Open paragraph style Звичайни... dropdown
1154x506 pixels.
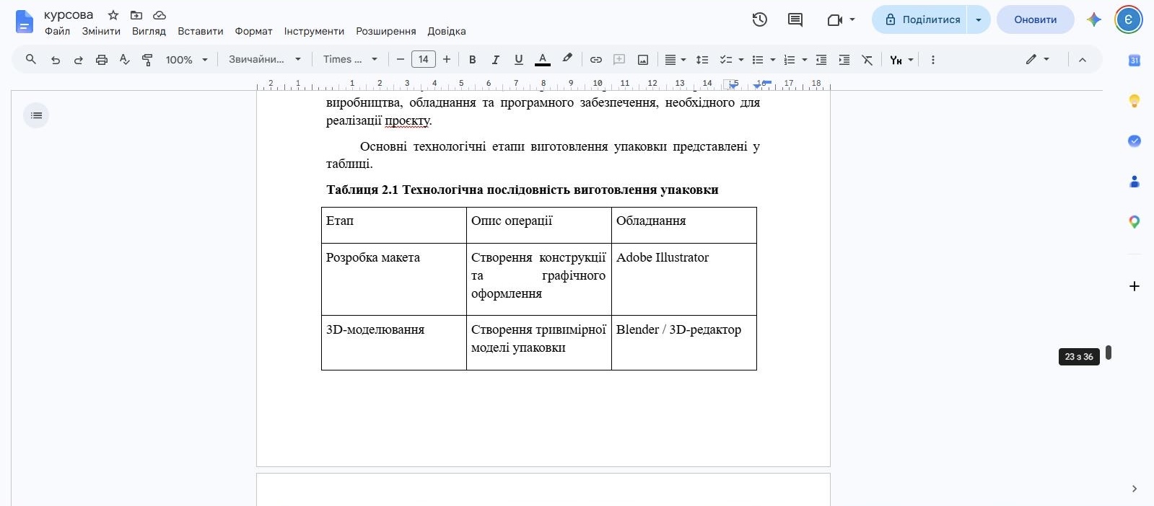click(x=265, y=60)
